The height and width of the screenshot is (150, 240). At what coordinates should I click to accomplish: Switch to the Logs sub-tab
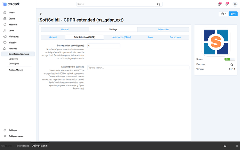coord(150,37)
